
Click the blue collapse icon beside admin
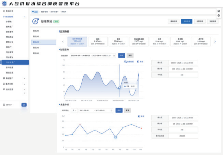pyautogui.click(x=24, y=105)
